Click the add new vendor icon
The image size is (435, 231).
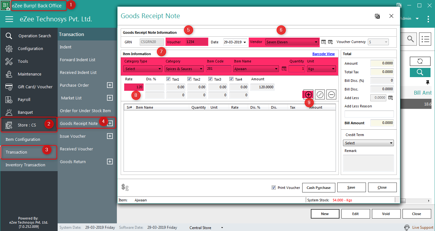(x=331, y=42)
